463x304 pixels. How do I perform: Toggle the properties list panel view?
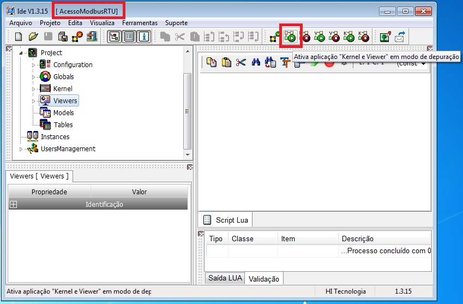[x=129, y=37]
